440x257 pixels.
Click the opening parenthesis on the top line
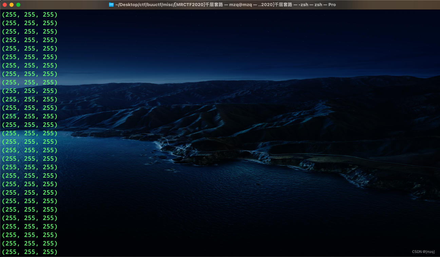click(3, 15)
